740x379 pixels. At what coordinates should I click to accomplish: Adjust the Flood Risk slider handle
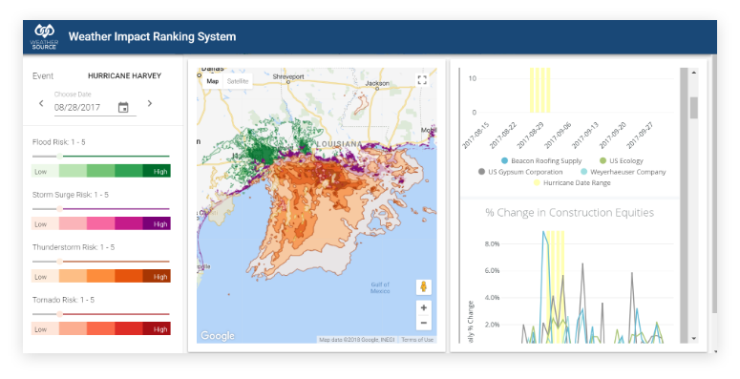(59, 157)
